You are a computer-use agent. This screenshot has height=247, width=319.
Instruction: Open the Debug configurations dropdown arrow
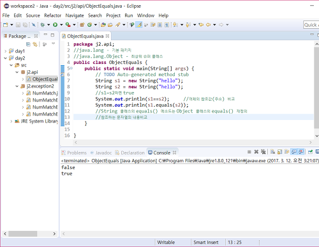tap(48, 25)
